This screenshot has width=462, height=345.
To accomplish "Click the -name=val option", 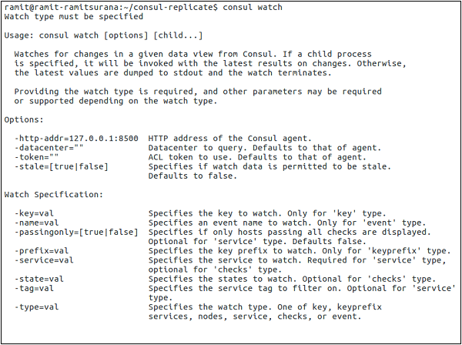I will click(x=38, y=222).
